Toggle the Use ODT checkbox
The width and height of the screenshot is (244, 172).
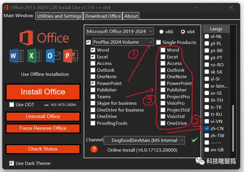click(x=12, y=104)
